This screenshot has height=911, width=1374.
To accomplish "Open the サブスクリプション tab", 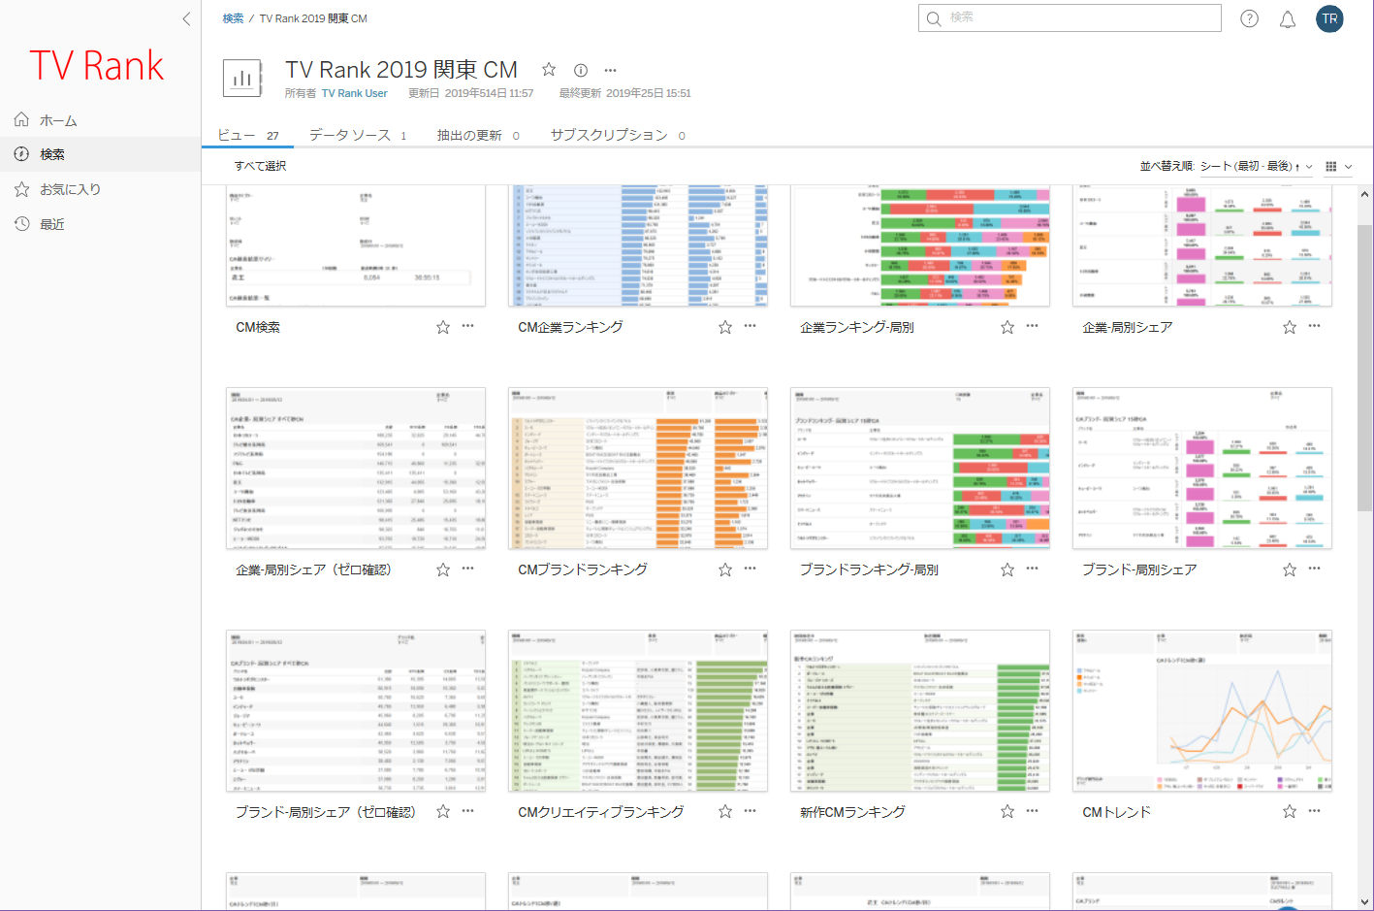I will 609,135.
